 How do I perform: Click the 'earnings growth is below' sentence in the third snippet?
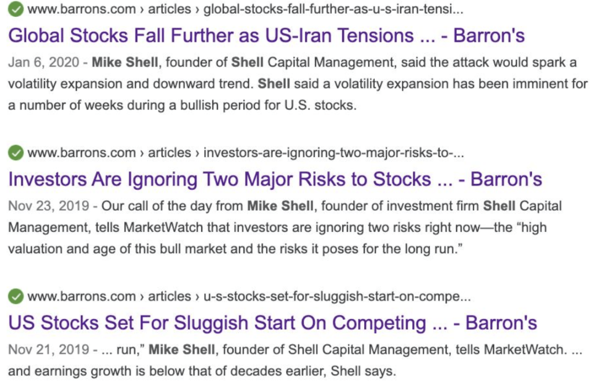tap(145, 371)
